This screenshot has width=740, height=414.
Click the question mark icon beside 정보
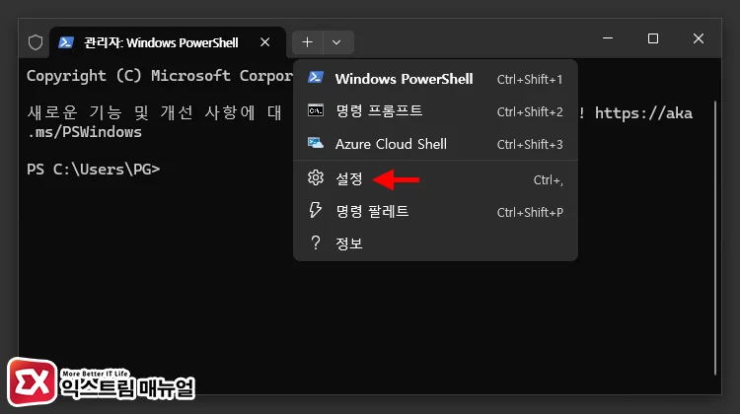(x=316, y=242)
